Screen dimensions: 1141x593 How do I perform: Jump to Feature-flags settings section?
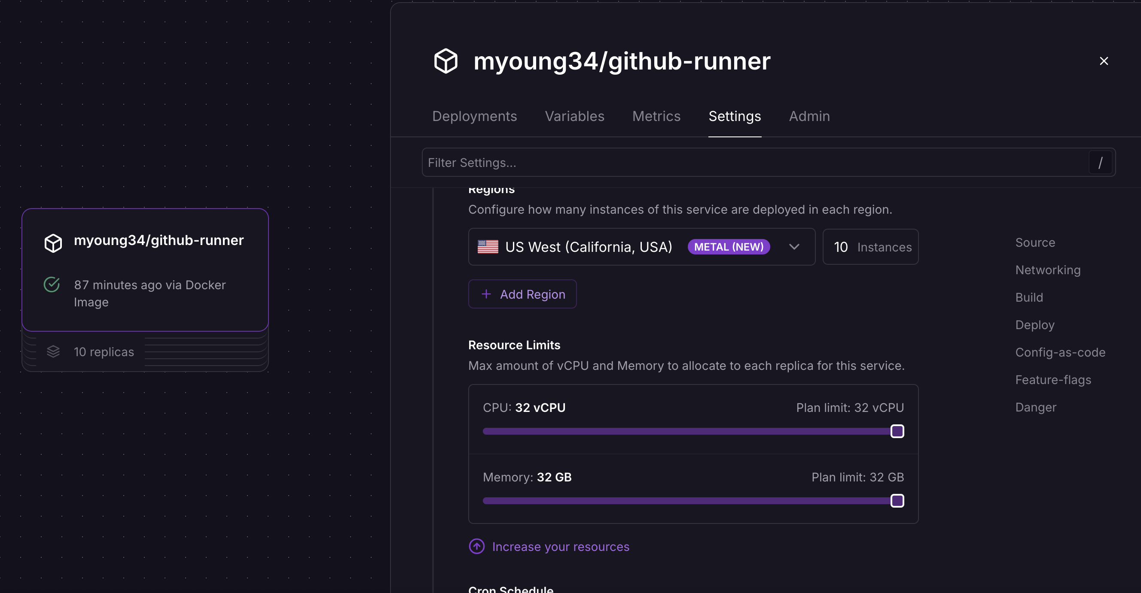pos(1053,380)
